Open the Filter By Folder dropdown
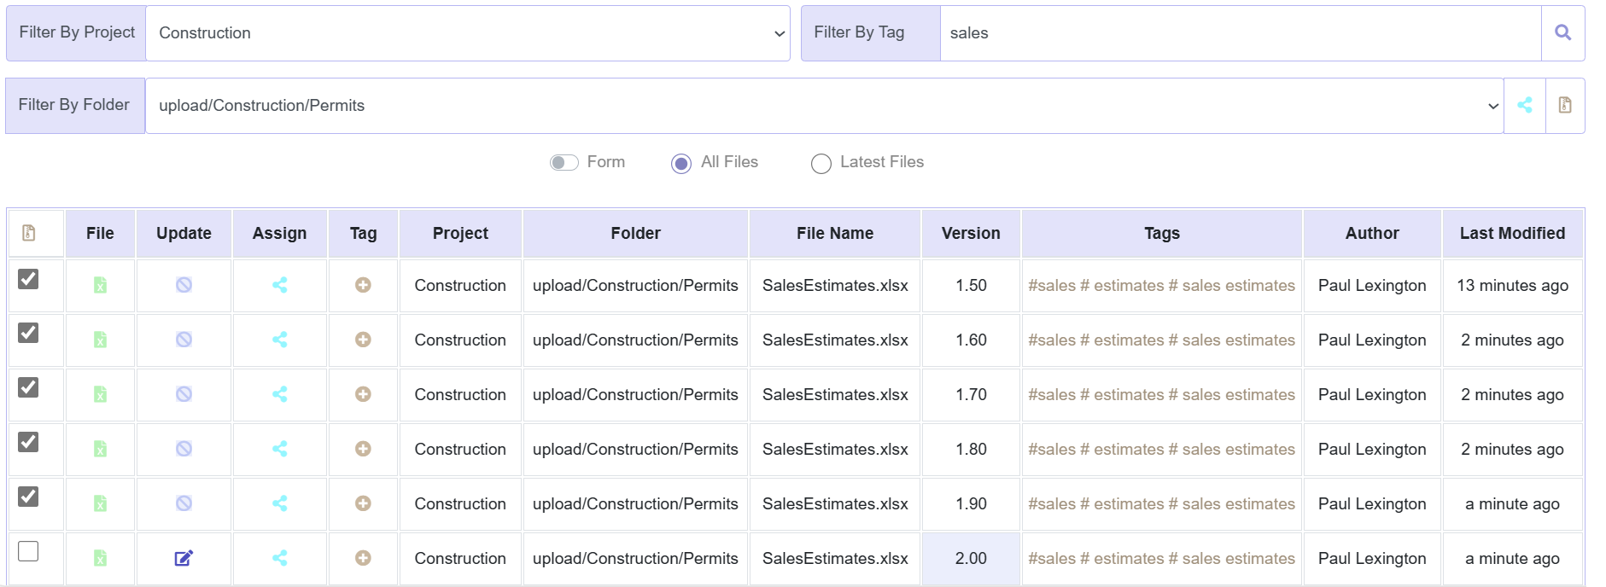The image size is (1606, 587). point(824,106)
